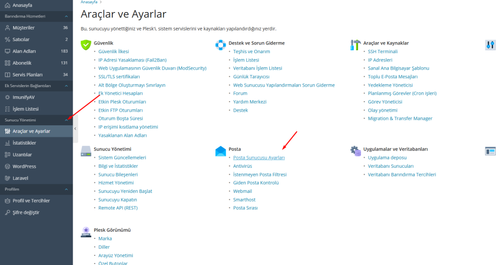Click the Güvenlik green shield icon
The width and height of the screenshot is (496, 265).
click(86, 45)
